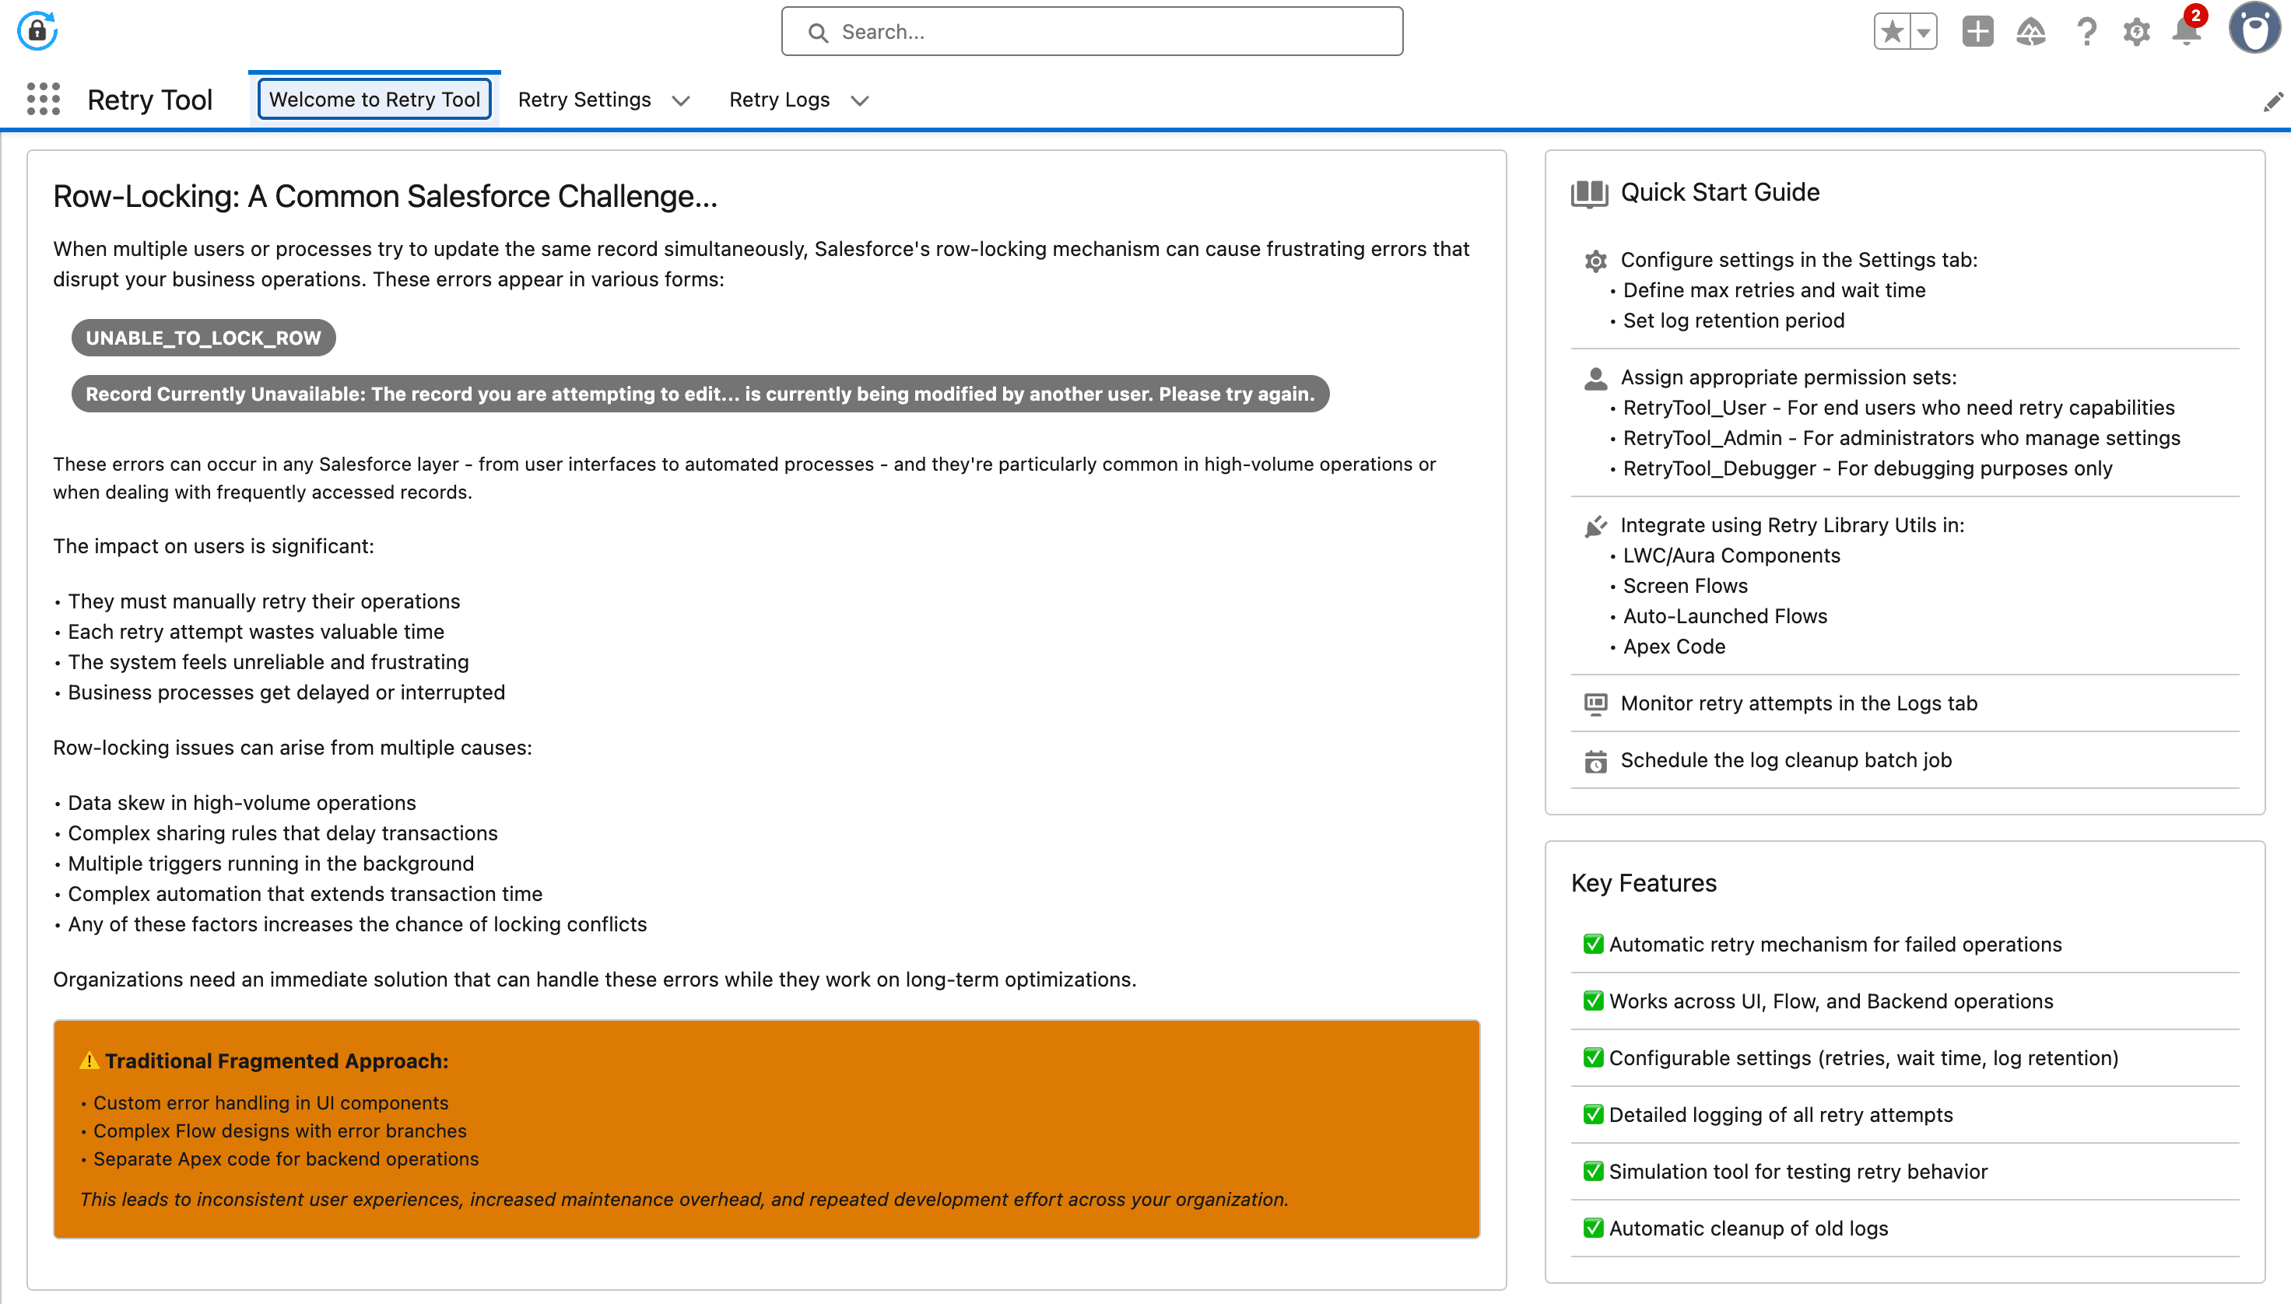Select the Welcome to Retry Tool tab

374,100
